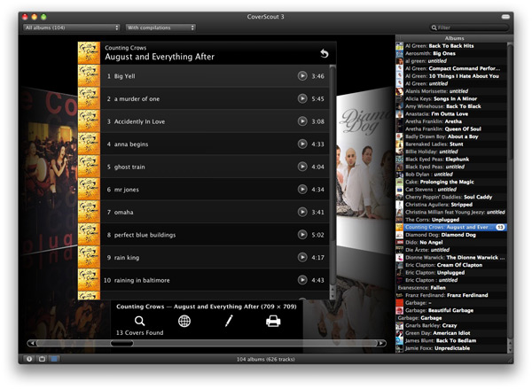
Task: Select Aerosmith: Big Ones album
Action: 451,53
